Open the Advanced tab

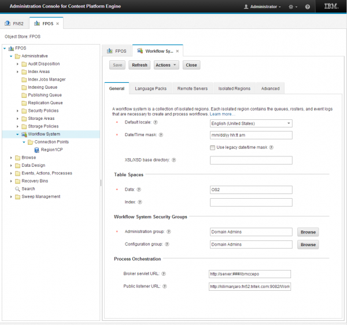pyautogui.click(x=270, y=89)
